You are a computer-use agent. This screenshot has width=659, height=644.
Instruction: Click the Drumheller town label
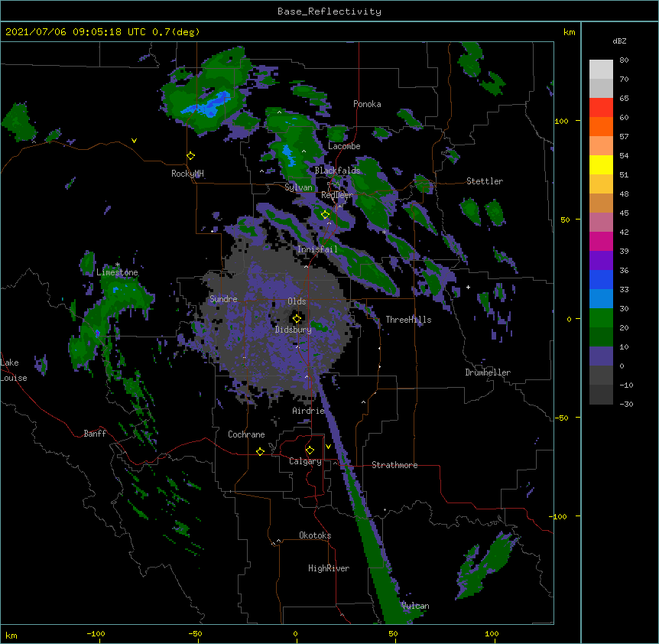point(488,372)
